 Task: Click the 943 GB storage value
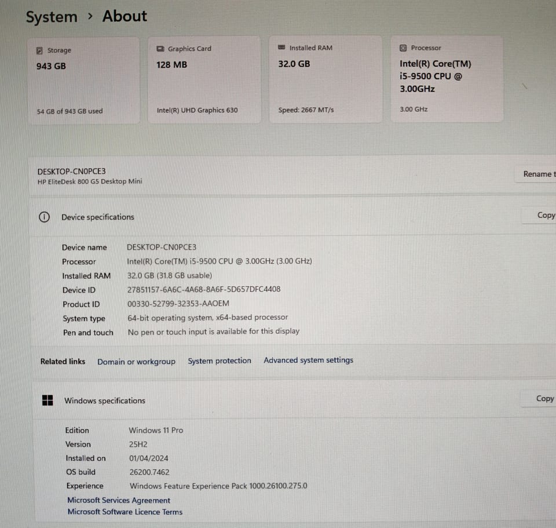(x=51, y=66)
